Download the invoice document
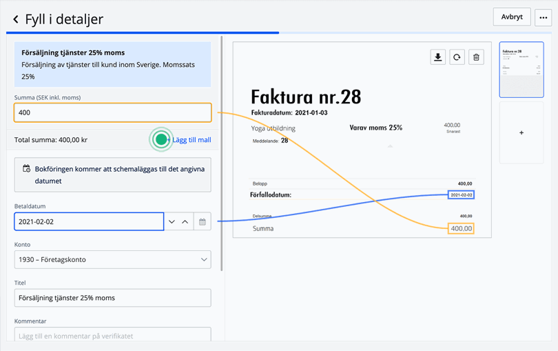The height and width of the screenshot is (351, 558). [437, 57]
